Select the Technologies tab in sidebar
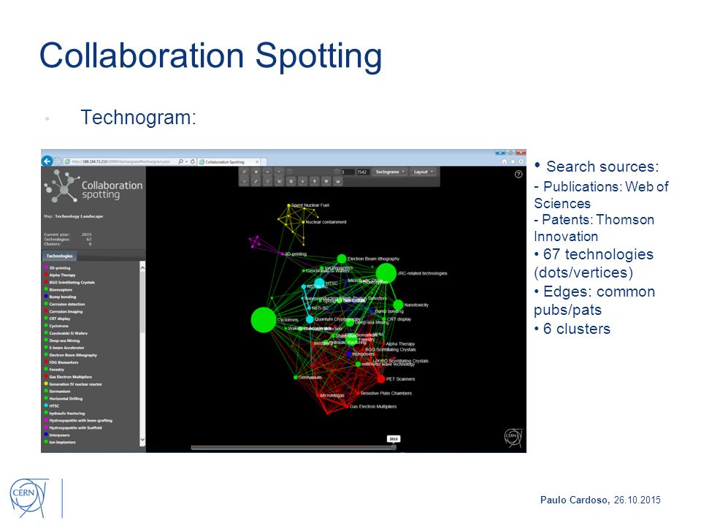 (x=59, y=256)
